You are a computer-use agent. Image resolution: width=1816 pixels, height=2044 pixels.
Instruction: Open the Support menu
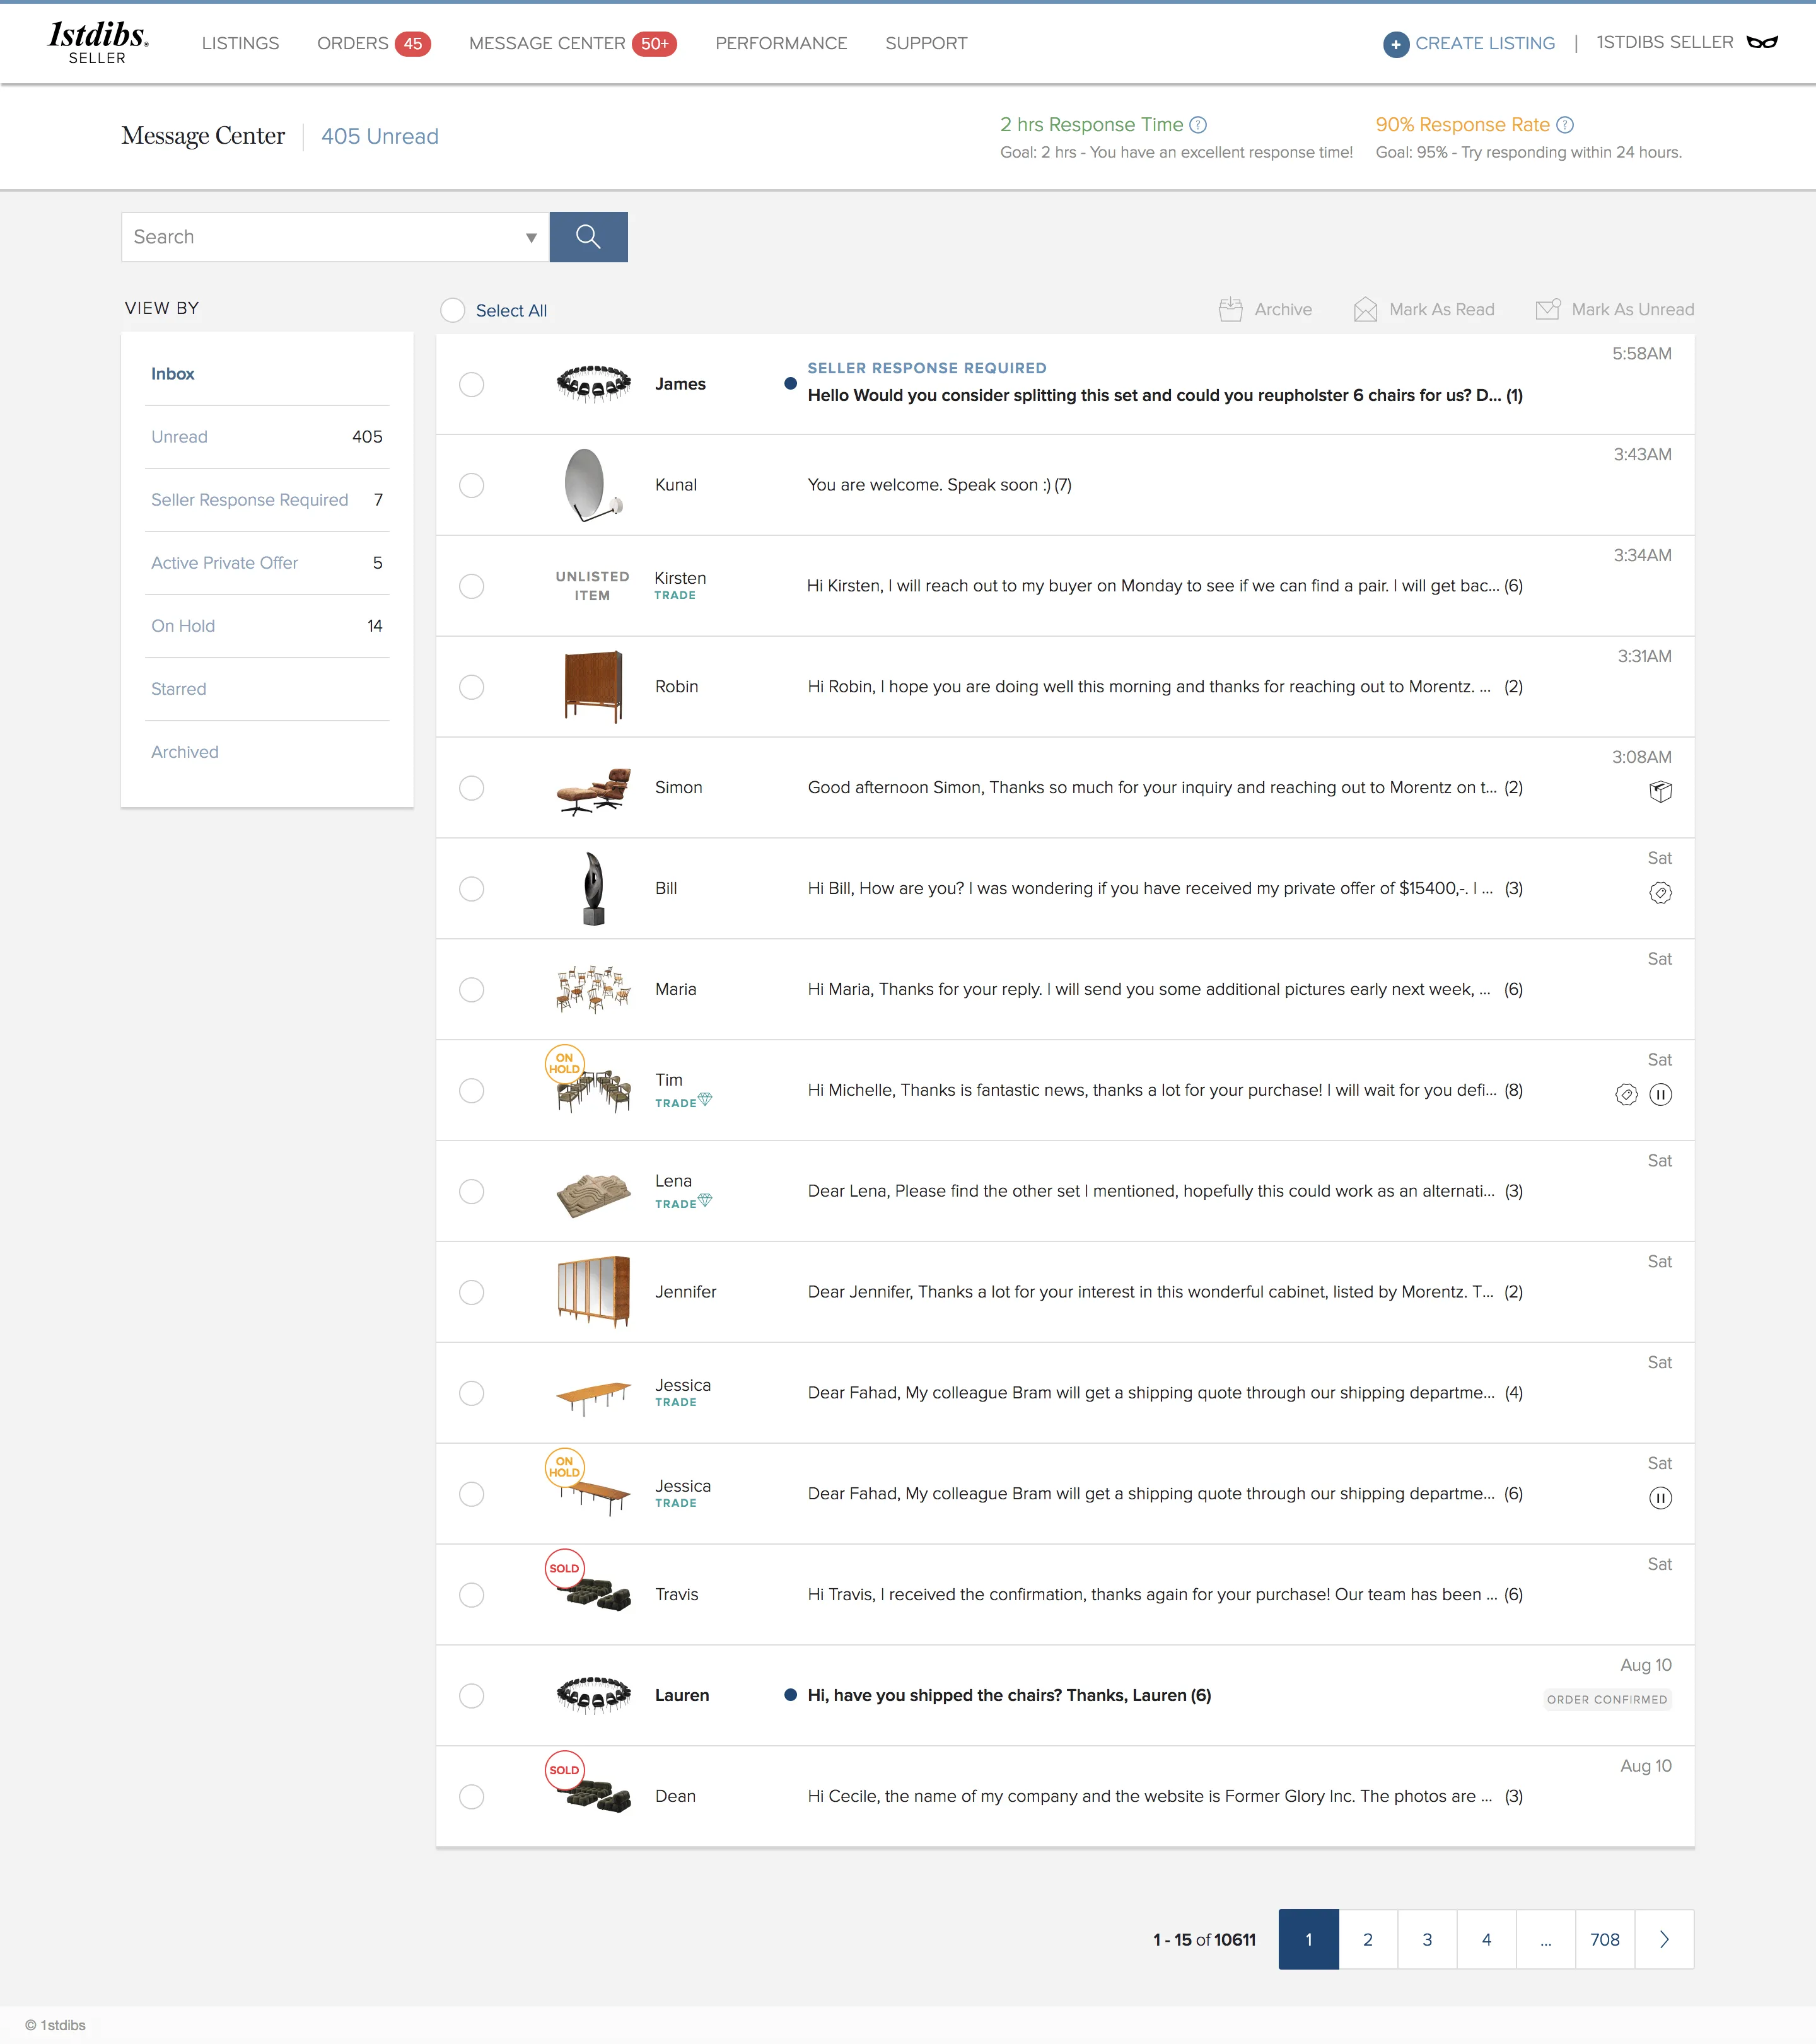[x=926, y=43]
